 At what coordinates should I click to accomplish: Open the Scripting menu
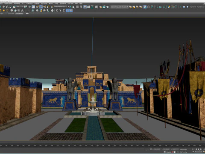pos(37,3)
